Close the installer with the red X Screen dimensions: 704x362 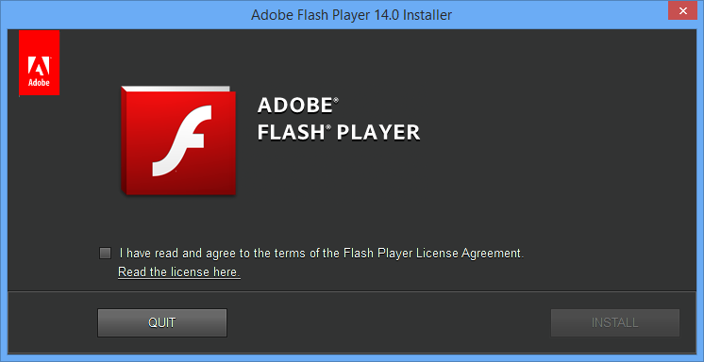coord(683,10)
